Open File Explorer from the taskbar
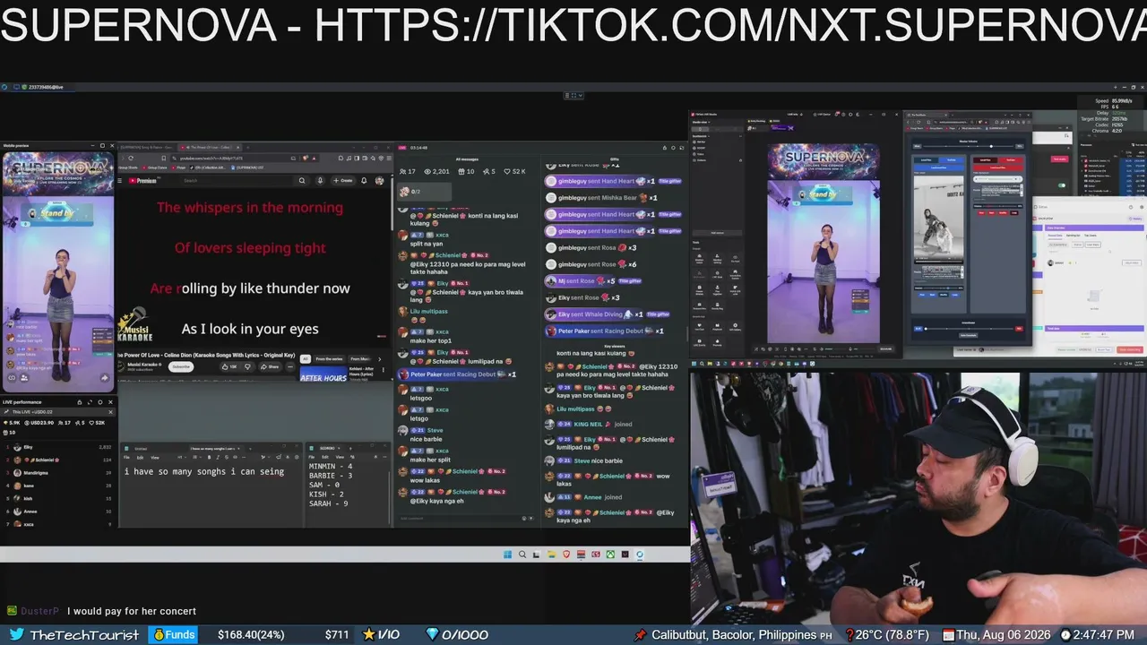The image size is (1147, 645). 551,555
